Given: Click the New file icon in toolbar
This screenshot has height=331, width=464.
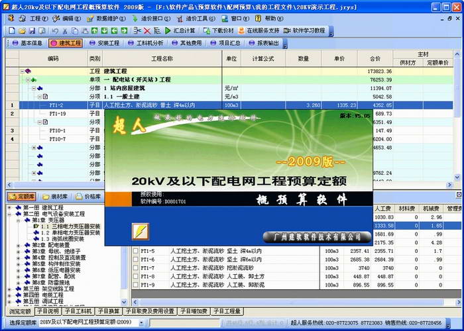Looking at the screenshot, I should pyautogui.click(x=12, y=30).
